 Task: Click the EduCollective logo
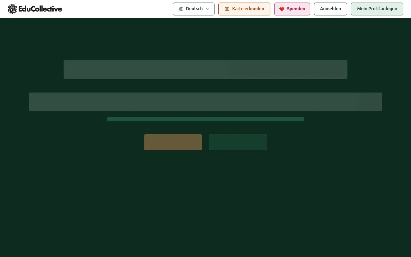[35, 9]
